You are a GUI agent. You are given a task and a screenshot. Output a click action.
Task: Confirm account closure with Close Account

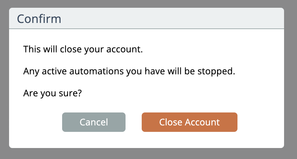[x=189, y=122]
